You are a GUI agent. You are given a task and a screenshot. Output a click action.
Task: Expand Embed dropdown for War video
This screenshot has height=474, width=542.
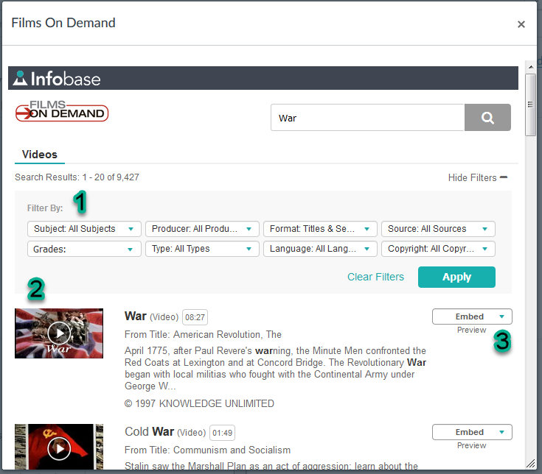pyautogui.click(x=472, y=316)
